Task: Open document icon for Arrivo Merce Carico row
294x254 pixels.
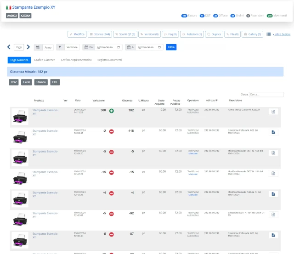Action: click(273, 112)
